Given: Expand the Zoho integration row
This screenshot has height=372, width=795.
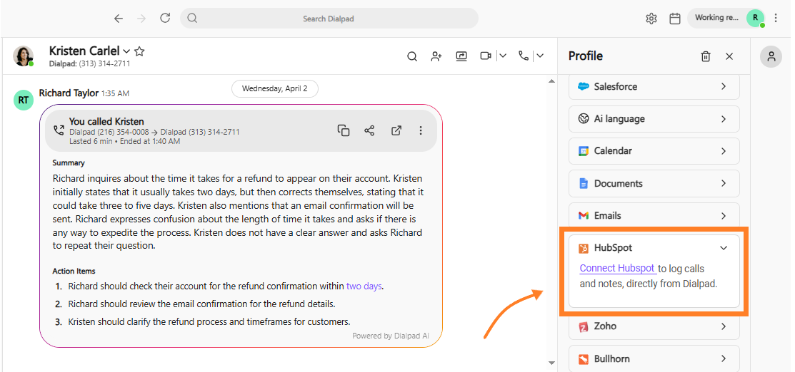Looking at the screenshot, I should pos(654,326).
